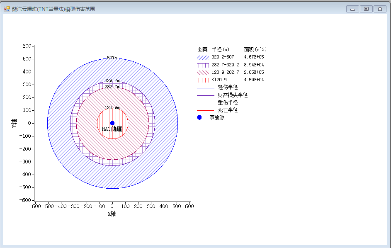Click the 282.7m circle label
The image size is (391, 248).
pyautogui.click(x=112, y=87)
